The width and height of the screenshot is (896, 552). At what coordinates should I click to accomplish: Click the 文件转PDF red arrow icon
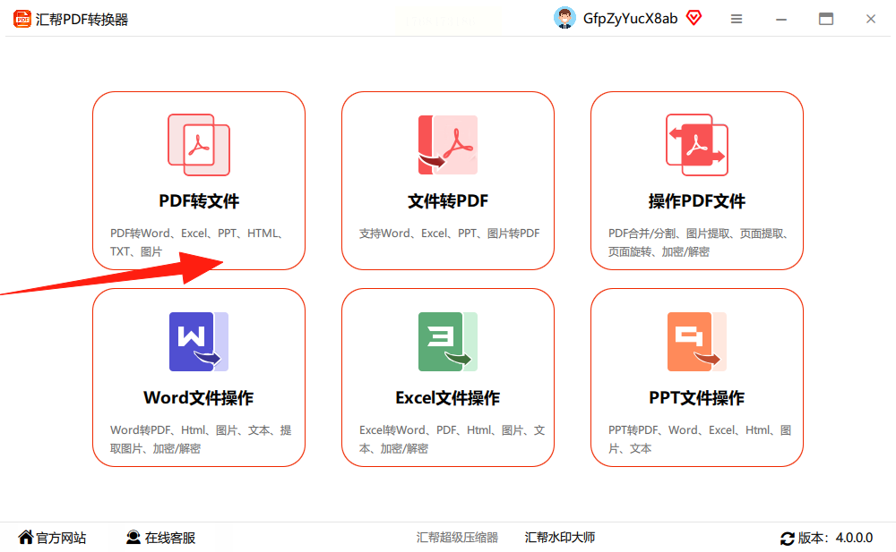448,145
